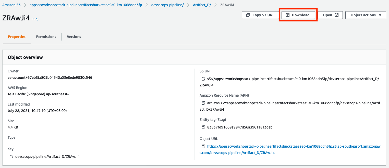Copy the Key value icon
This screenshot has width=389, height=168.
click(x=11, y=157)
